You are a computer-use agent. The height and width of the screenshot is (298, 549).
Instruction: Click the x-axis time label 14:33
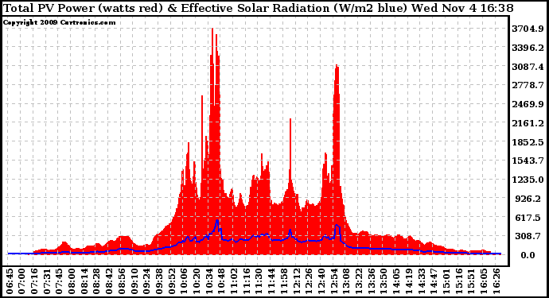pos(422,281)
